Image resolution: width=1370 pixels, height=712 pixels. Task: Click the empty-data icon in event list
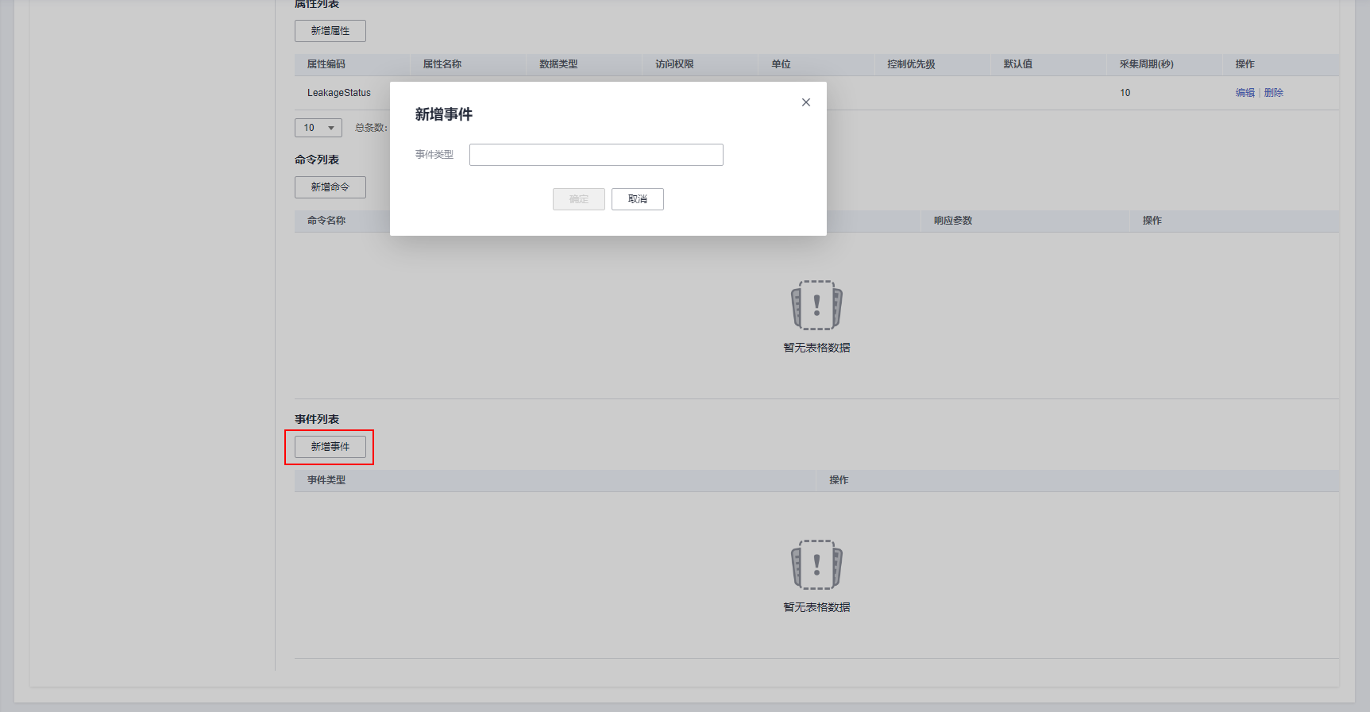point(816,565)
